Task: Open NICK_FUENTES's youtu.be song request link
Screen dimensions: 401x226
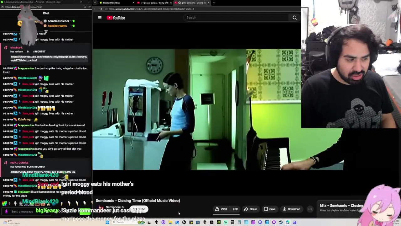Action: (x=43, y=172)
